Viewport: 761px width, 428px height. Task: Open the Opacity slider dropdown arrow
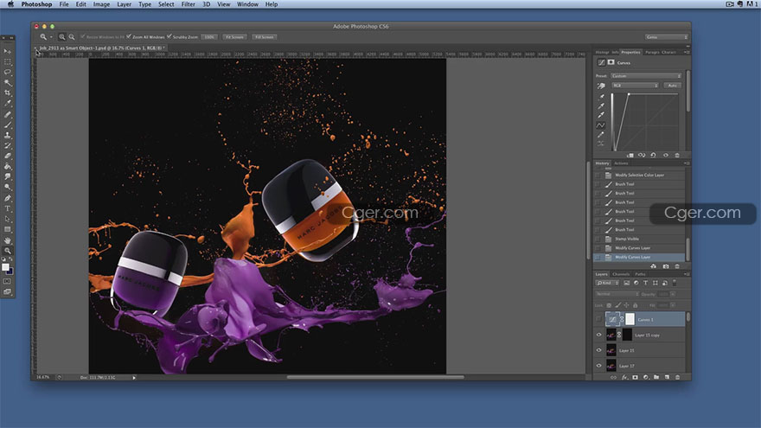tap(673, 294)
